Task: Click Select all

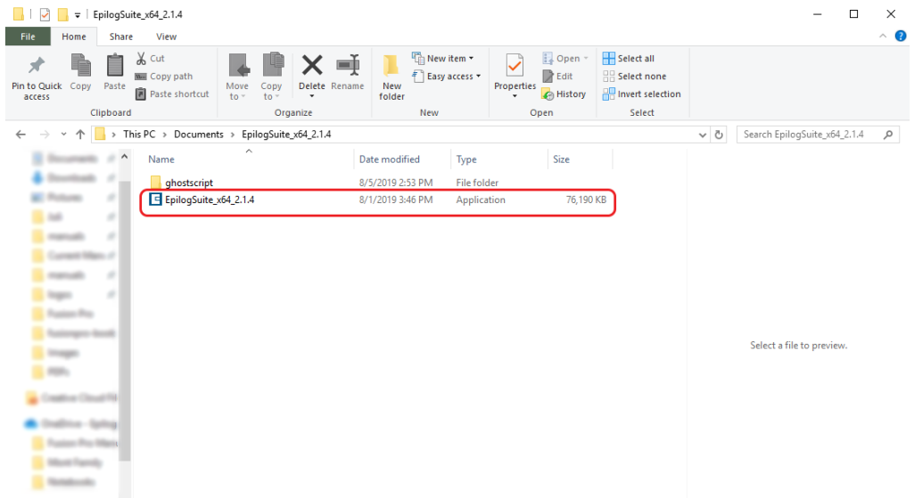Action: tap(629, 58)
